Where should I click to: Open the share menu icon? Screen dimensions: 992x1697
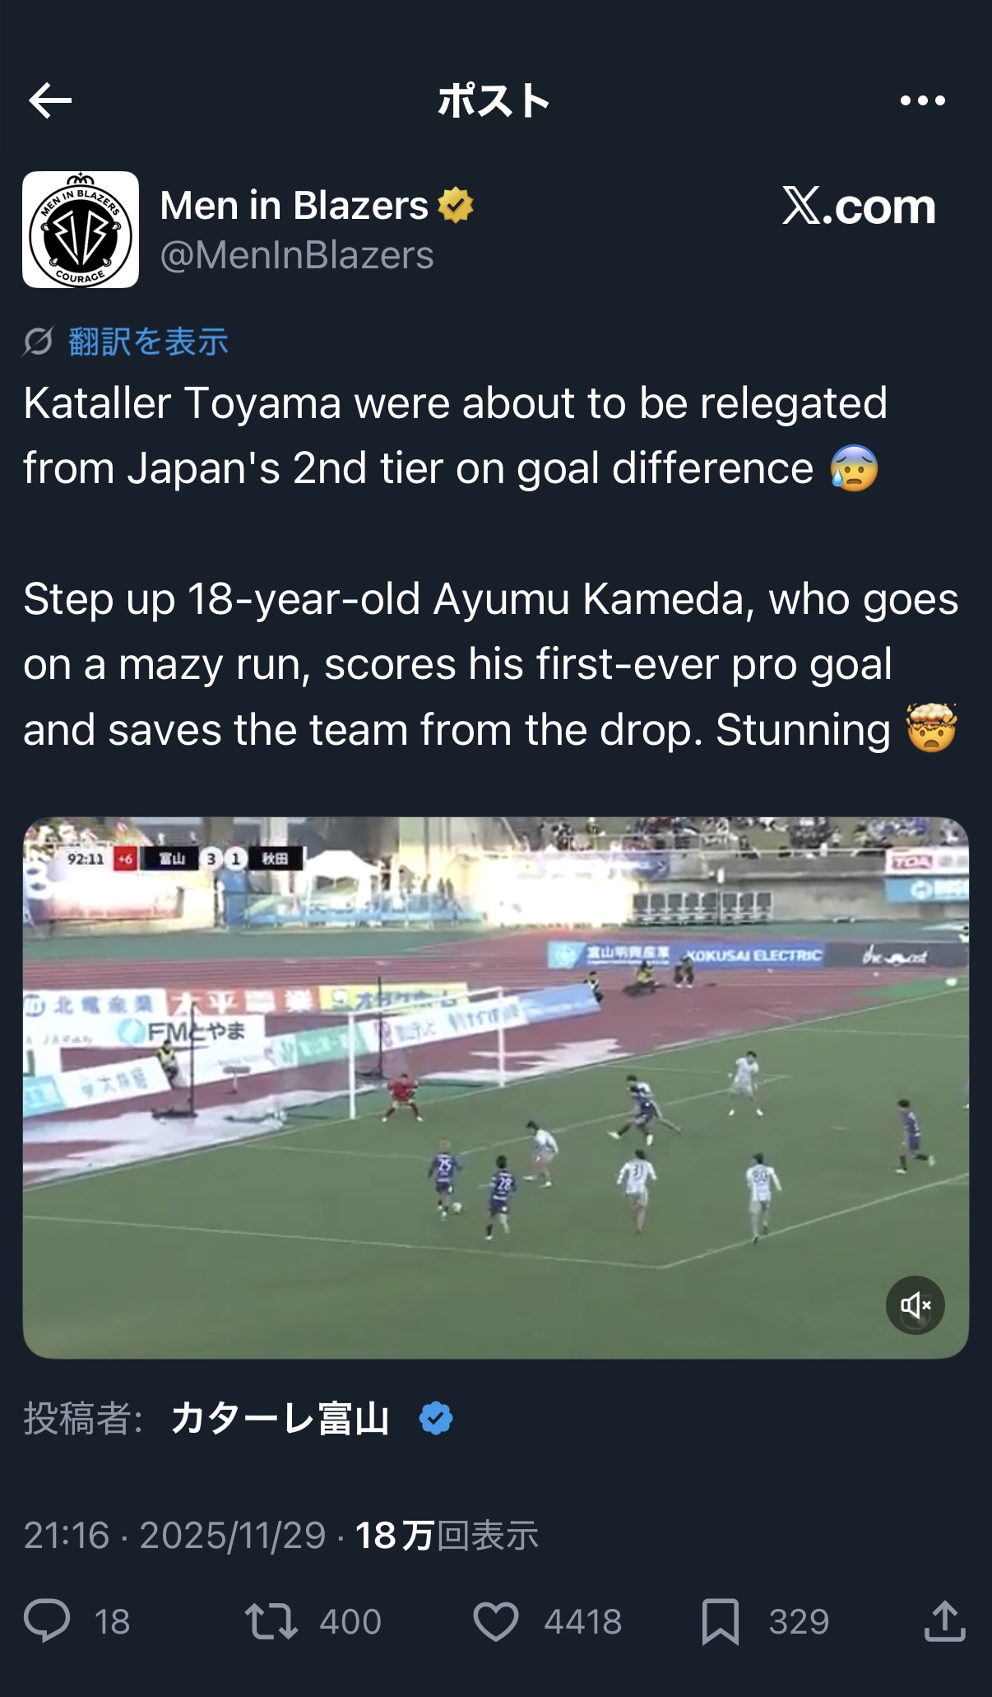click(x=944, y=1621)
